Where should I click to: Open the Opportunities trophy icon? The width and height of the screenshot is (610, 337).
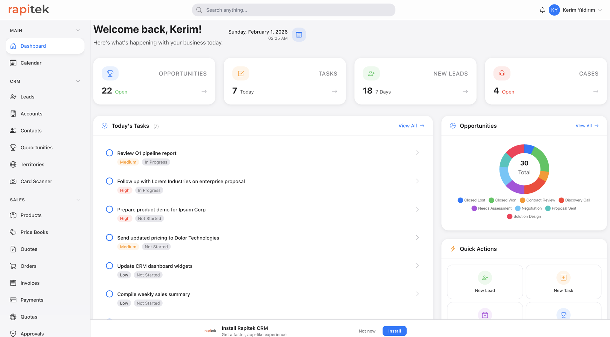13,147
